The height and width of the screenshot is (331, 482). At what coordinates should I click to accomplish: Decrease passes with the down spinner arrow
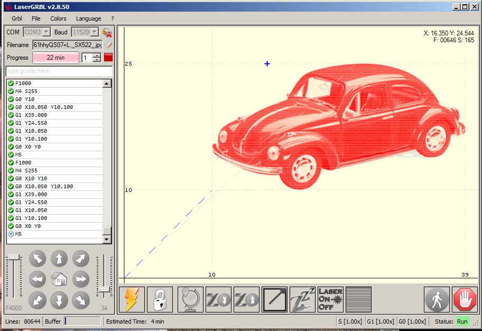coord(97,60)
